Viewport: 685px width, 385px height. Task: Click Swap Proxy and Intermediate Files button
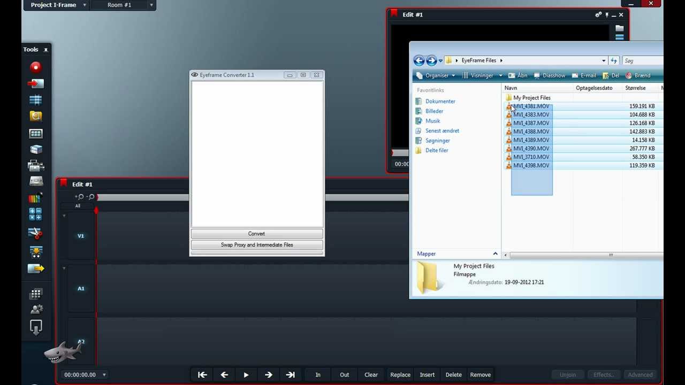tap(257, 245)
